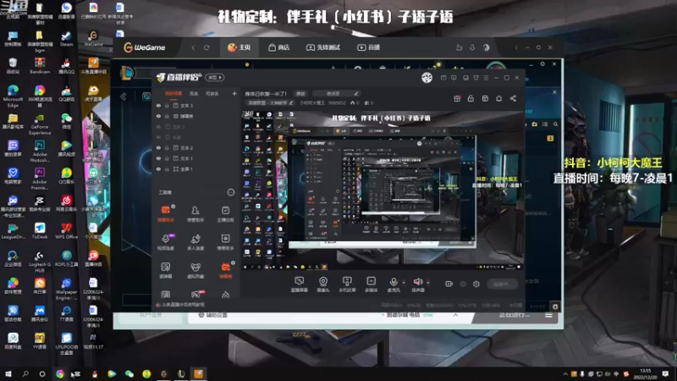Add a 多媒体 media source
The image size is (677, 381).
tap(372, 284)
